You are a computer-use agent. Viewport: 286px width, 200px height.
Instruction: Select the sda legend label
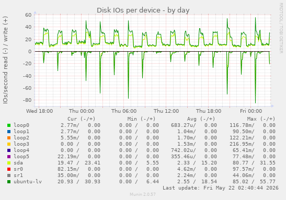[18, 163]
